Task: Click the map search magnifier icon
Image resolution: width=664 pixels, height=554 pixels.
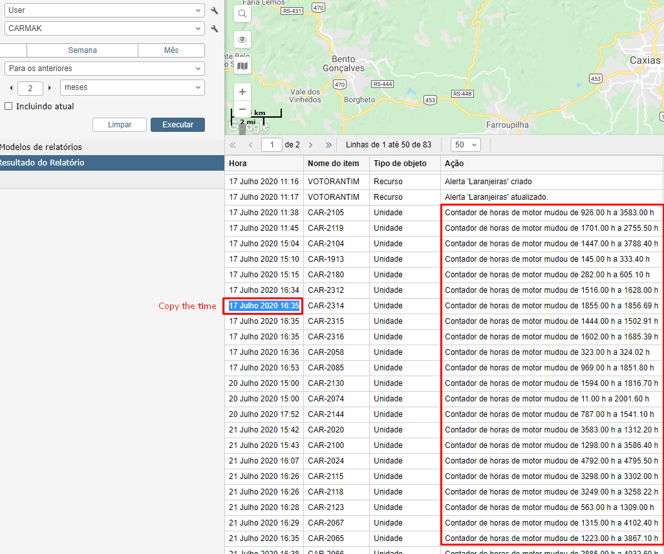Action: 242,14
